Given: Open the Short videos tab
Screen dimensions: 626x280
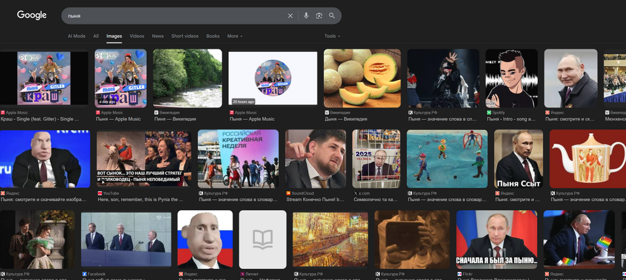Looking at the screenshot, I should (185, 36).
